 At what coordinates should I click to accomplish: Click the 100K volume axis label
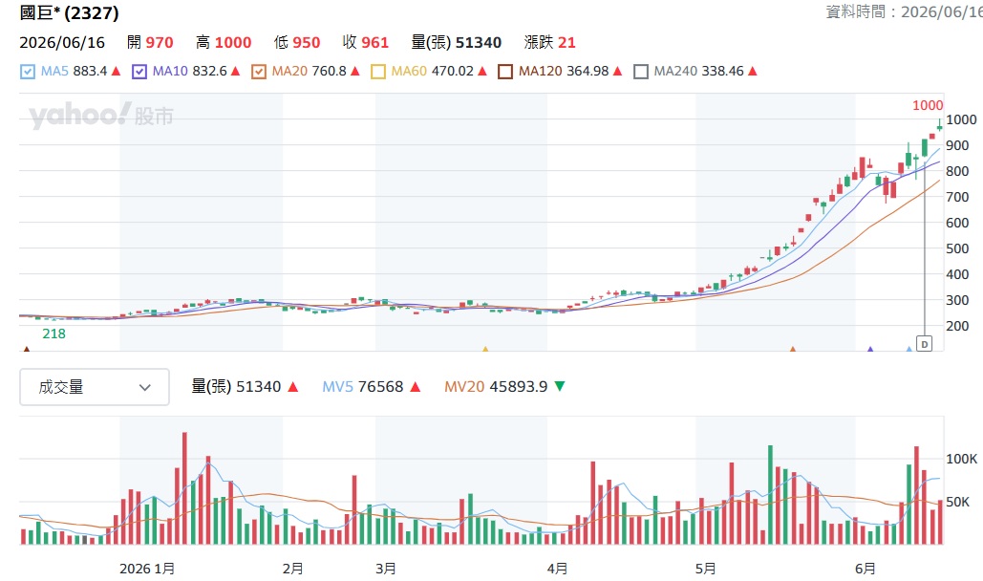961,460
